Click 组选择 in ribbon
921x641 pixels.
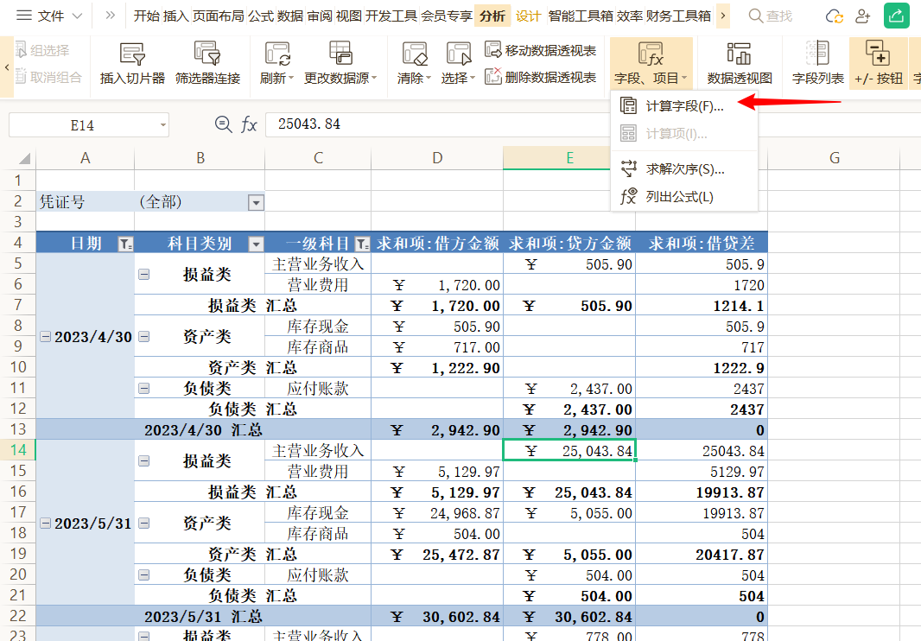pyautogui.click(x=42, y=50)
